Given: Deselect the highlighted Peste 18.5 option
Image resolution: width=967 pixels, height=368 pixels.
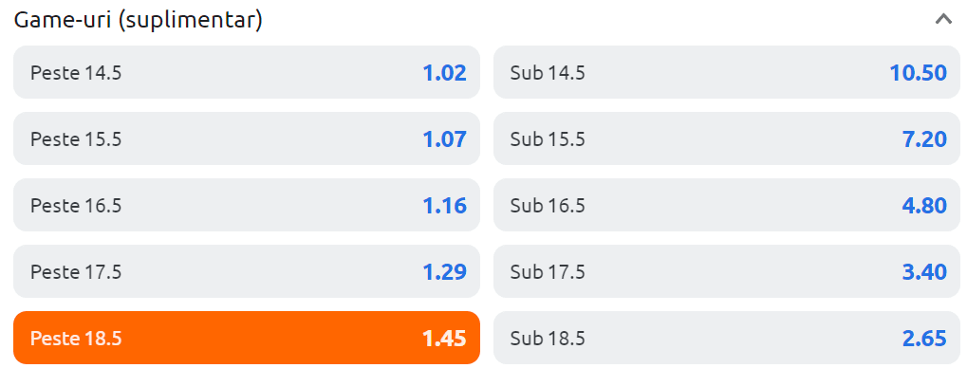Looking at the screenshot, I should click(247, 338).
